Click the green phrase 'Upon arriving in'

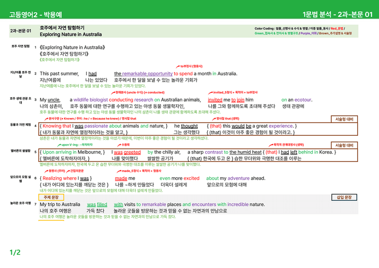(59, 152)
